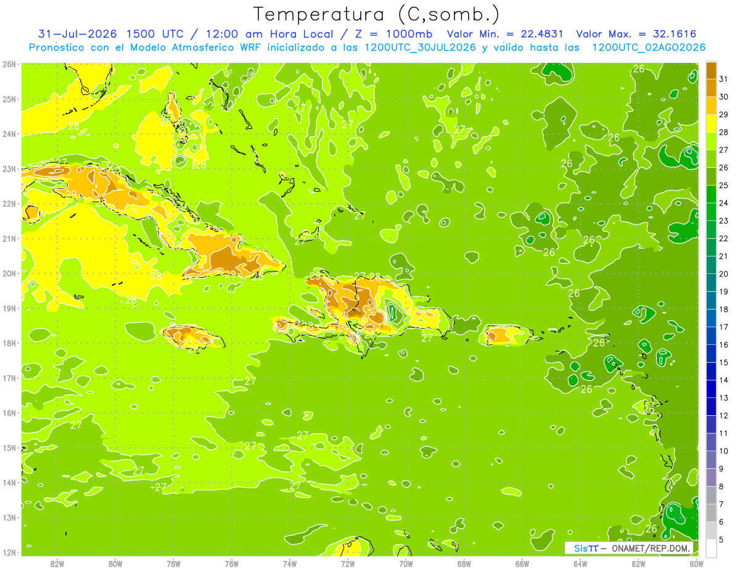This screenshot has height=572, width=740.
Task: Click color bar label "20"
Action: point(724,274)
